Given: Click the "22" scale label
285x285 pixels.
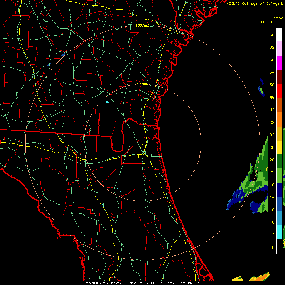Looking at the screenshot, I should (272, 172).
